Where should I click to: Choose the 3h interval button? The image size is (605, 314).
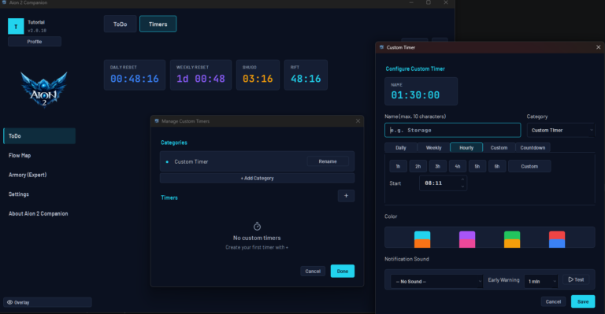click(x=437, y=166)
